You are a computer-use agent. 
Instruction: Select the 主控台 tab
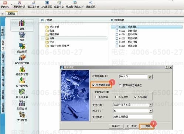[x=11, y=14]
